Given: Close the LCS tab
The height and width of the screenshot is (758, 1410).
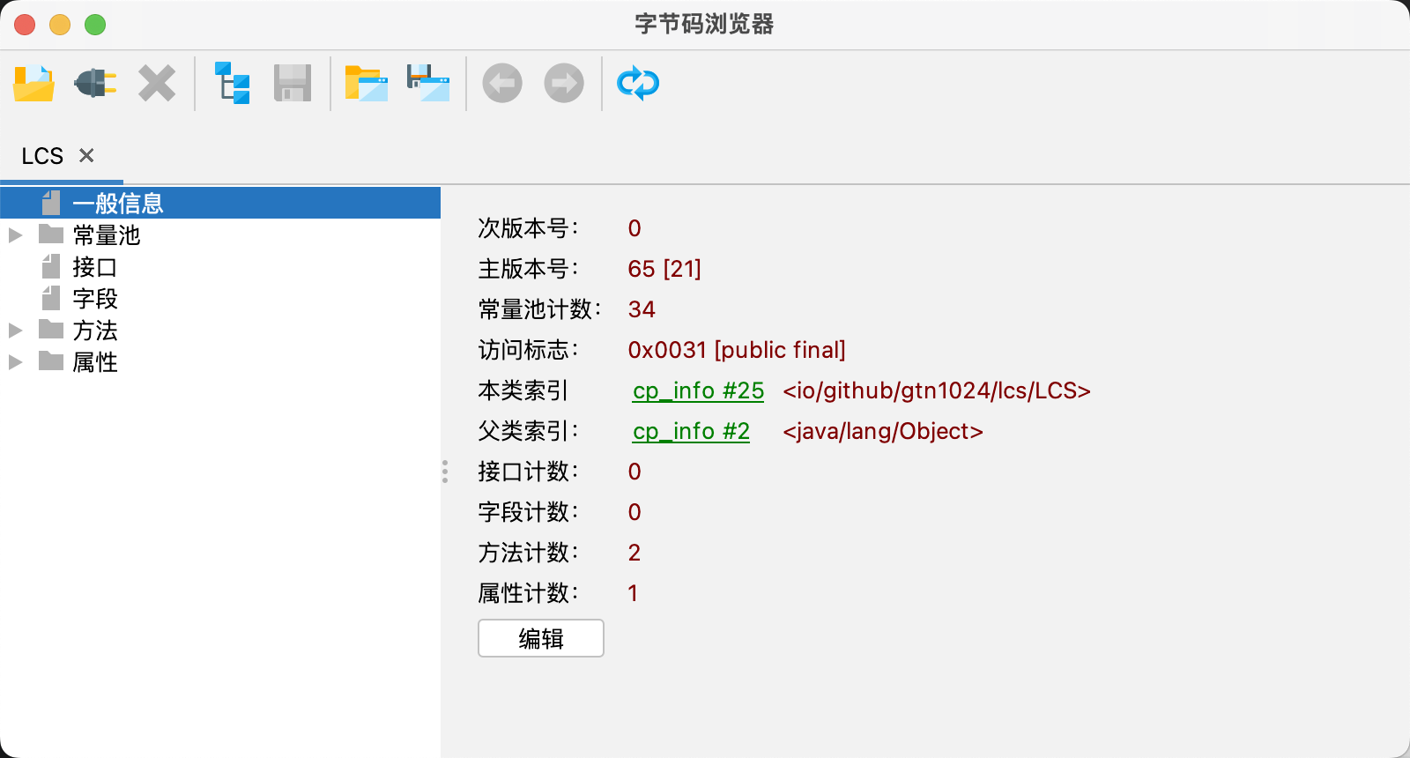Looking at the screenshot, I should pos(86,156).
